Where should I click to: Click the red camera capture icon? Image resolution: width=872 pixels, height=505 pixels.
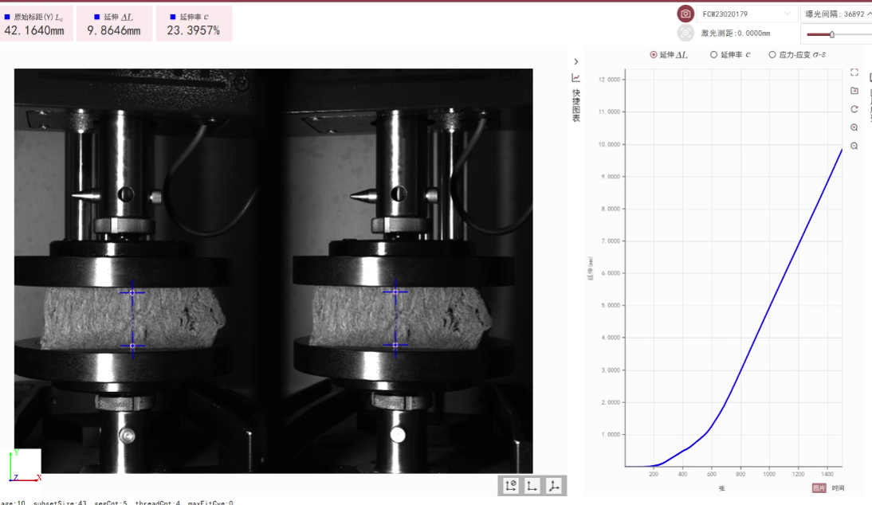[x=685, y=14]
